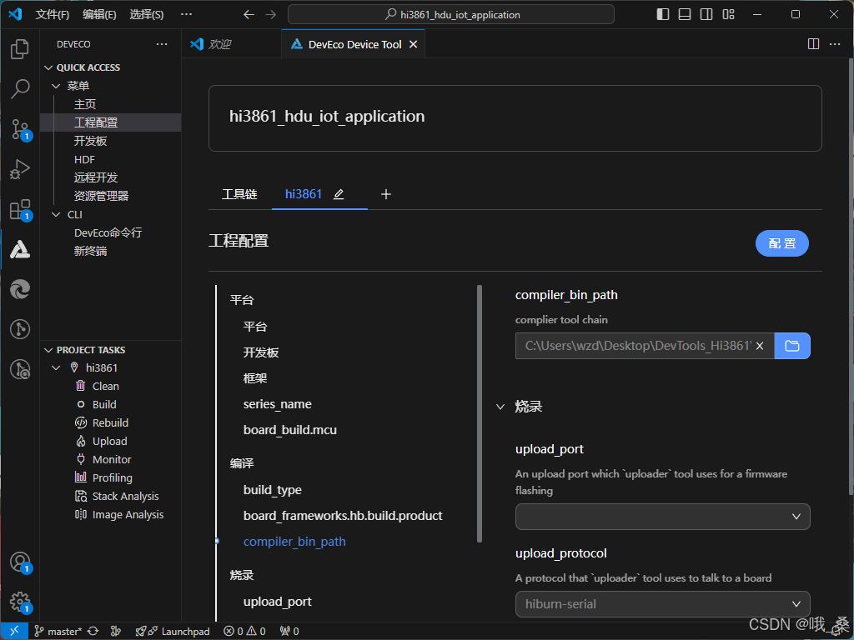Click the remote window icon in status bar

(x=14, y=632)
